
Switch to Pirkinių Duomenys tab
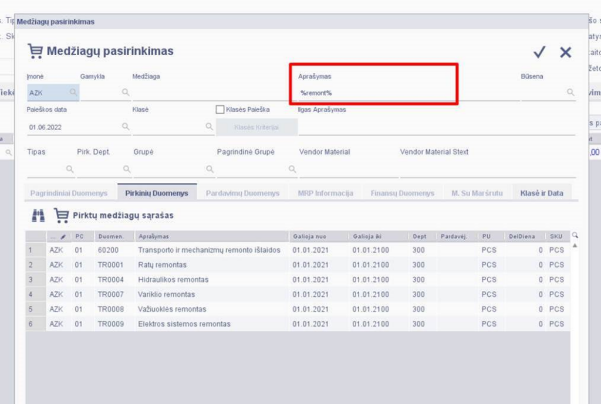157,193
